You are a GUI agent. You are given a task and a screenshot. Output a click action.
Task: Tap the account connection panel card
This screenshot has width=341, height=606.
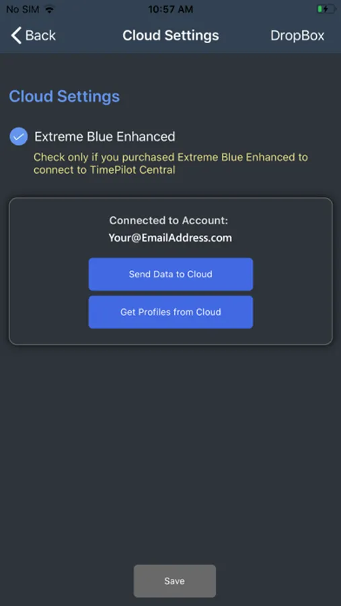click(171, 271)
